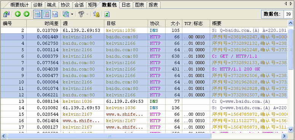The image size is (295, 140).
Task: Click the vertical scrollbar up arrow
Action: tap(291, 23)
